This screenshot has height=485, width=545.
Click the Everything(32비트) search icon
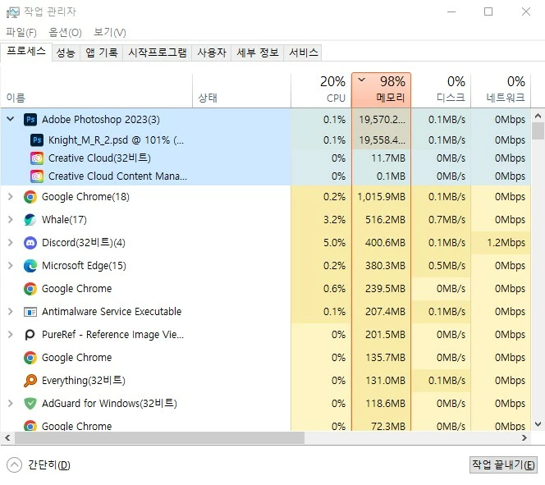pos(30,381)
